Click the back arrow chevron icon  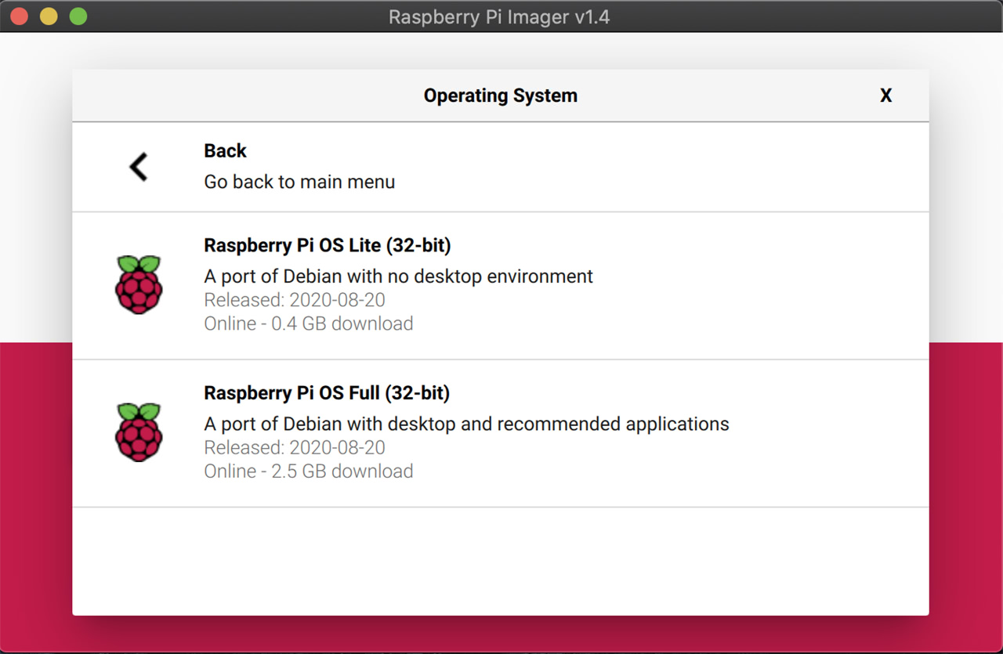pyautogui.click(x=139, y=167)
